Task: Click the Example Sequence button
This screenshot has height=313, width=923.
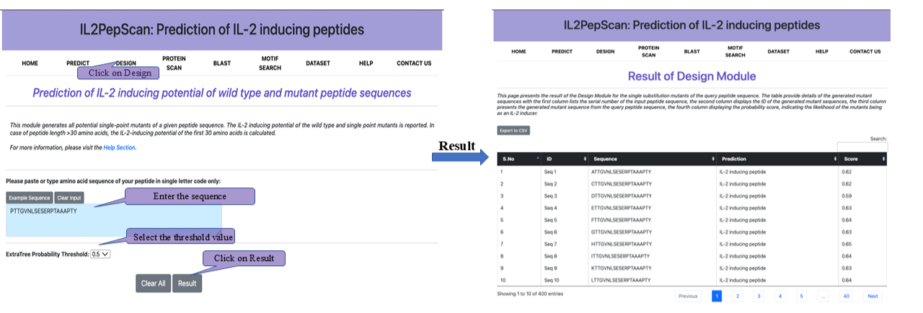Action: point(30,198)
